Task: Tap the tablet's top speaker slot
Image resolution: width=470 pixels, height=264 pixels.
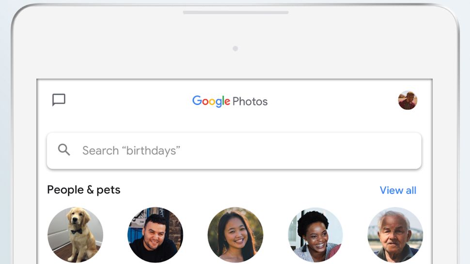Action: [x=235, y=12]
